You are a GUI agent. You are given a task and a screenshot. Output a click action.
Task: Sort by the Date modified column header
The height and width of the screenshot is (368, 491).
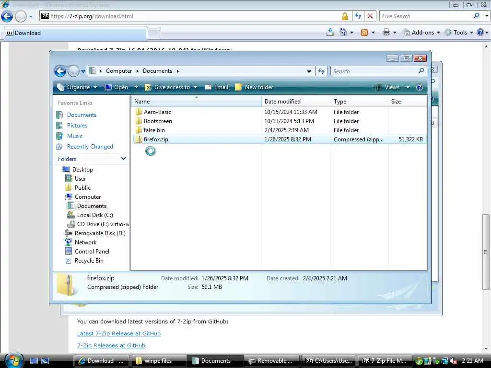[296, 102]
